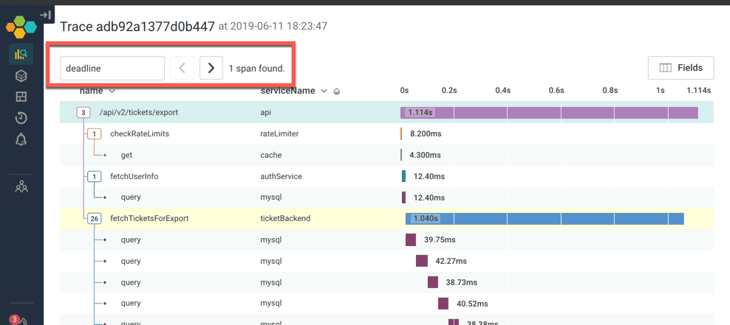Open the Triggers bell icon

[x=21, y=140]
